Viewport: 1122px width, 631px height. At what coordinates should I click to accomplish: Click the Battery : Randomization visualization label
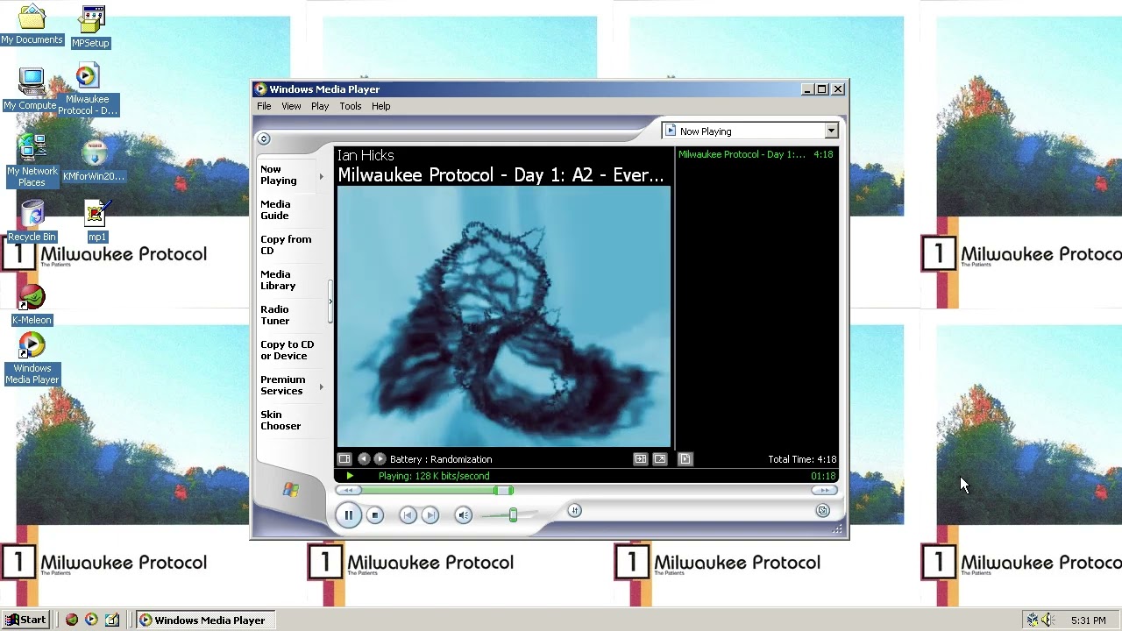(441, 459)
